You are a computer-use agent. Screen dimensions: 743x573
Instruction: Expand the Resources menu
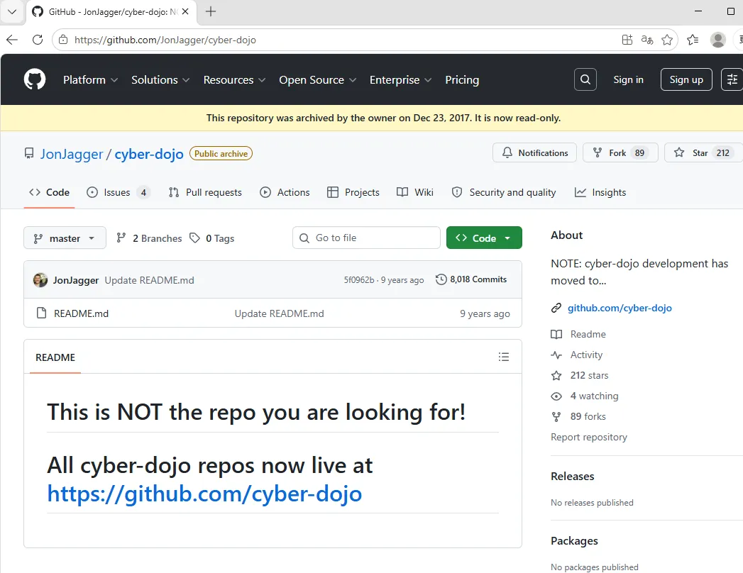click(x=235, y=79)
